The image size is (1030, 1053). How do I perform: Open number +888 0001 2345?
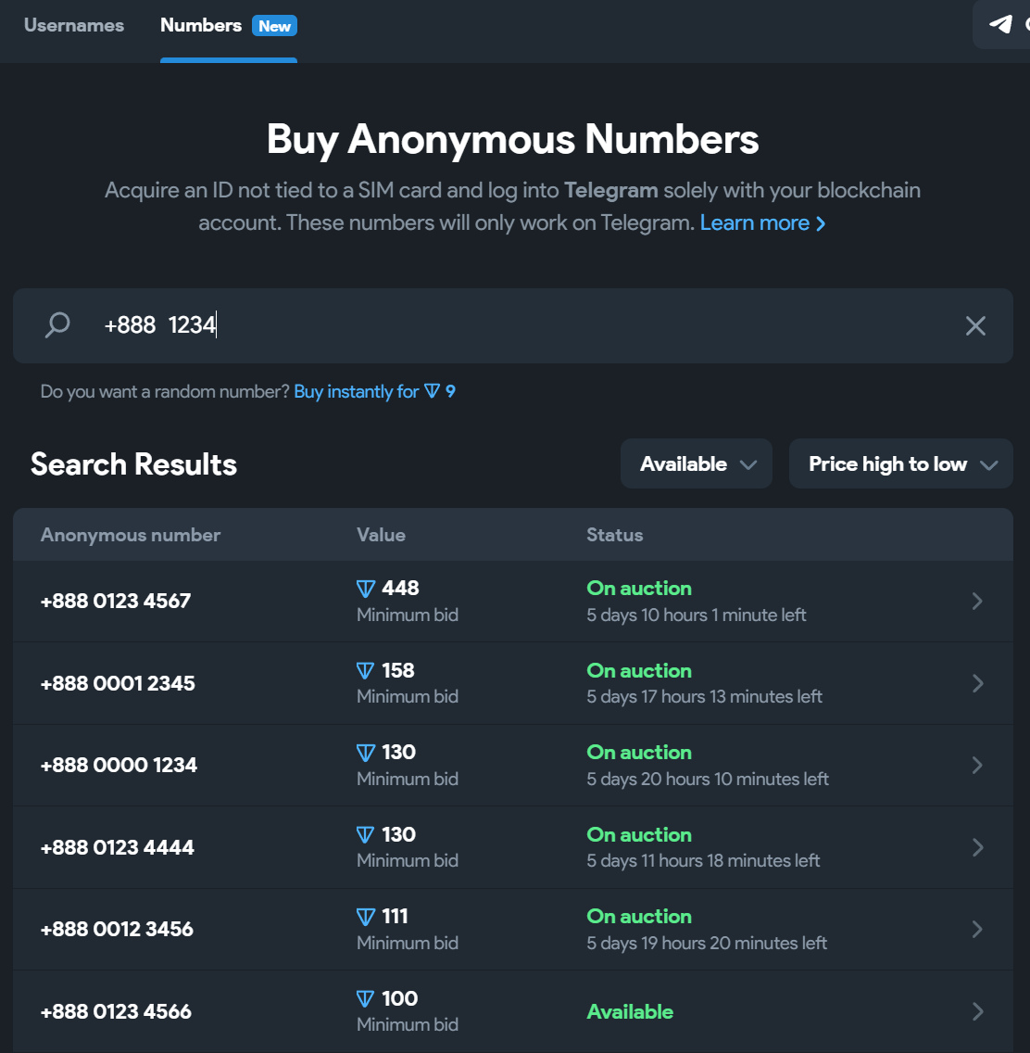tap(118, 684)
